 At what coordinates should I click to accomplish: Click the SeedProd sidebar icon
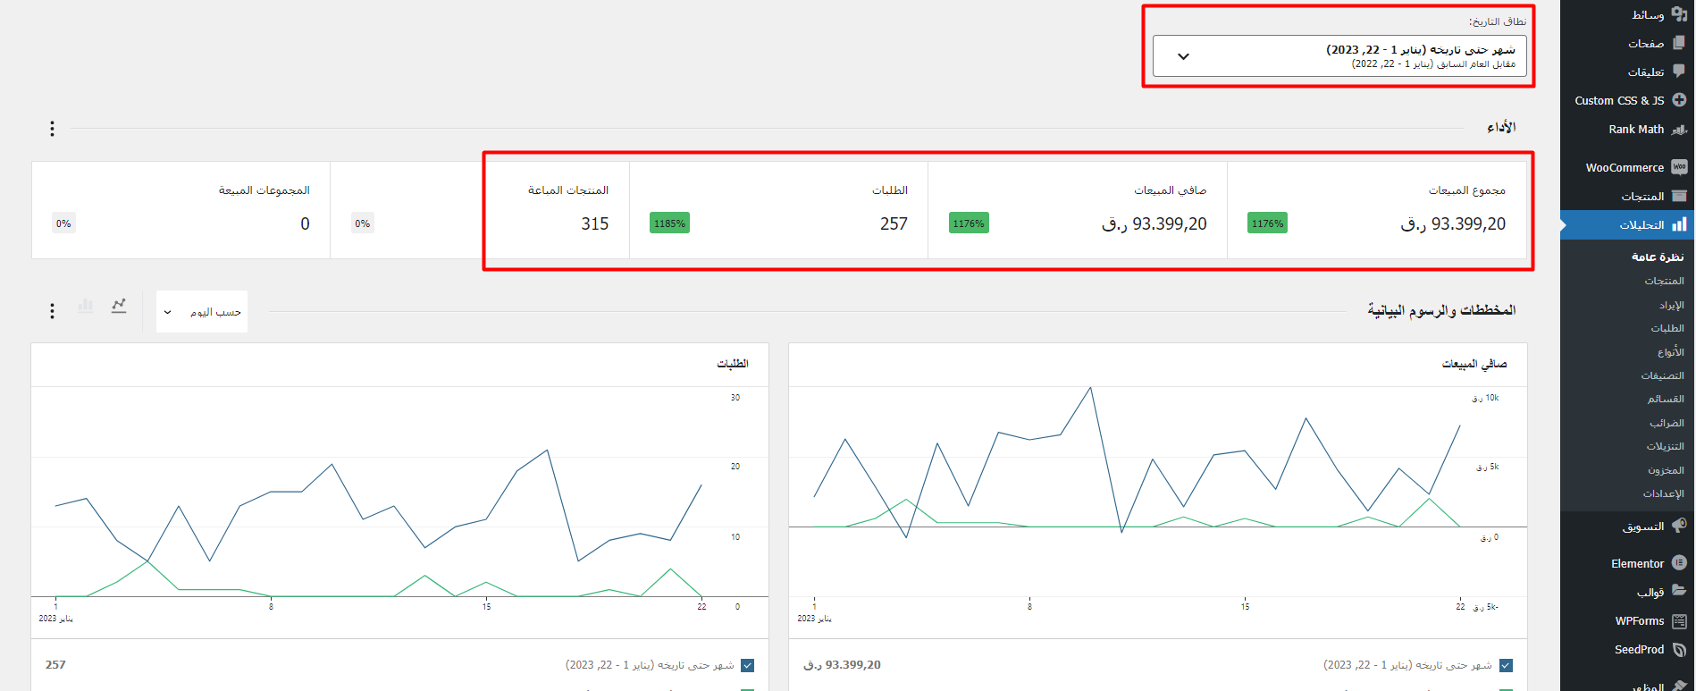pos(1679,650)
